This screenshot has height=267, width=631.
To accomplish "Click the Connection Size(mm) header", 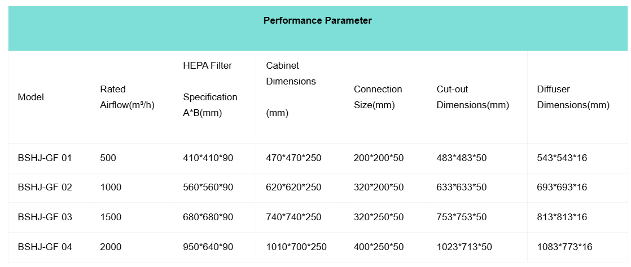I will [378, 97].
